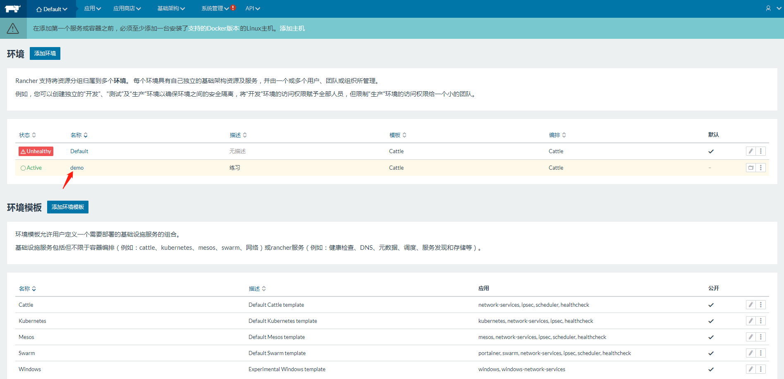The width and height of the screenshot is (784, 379).
Task: Open user account icon at top right
Action: pos(768,8)
